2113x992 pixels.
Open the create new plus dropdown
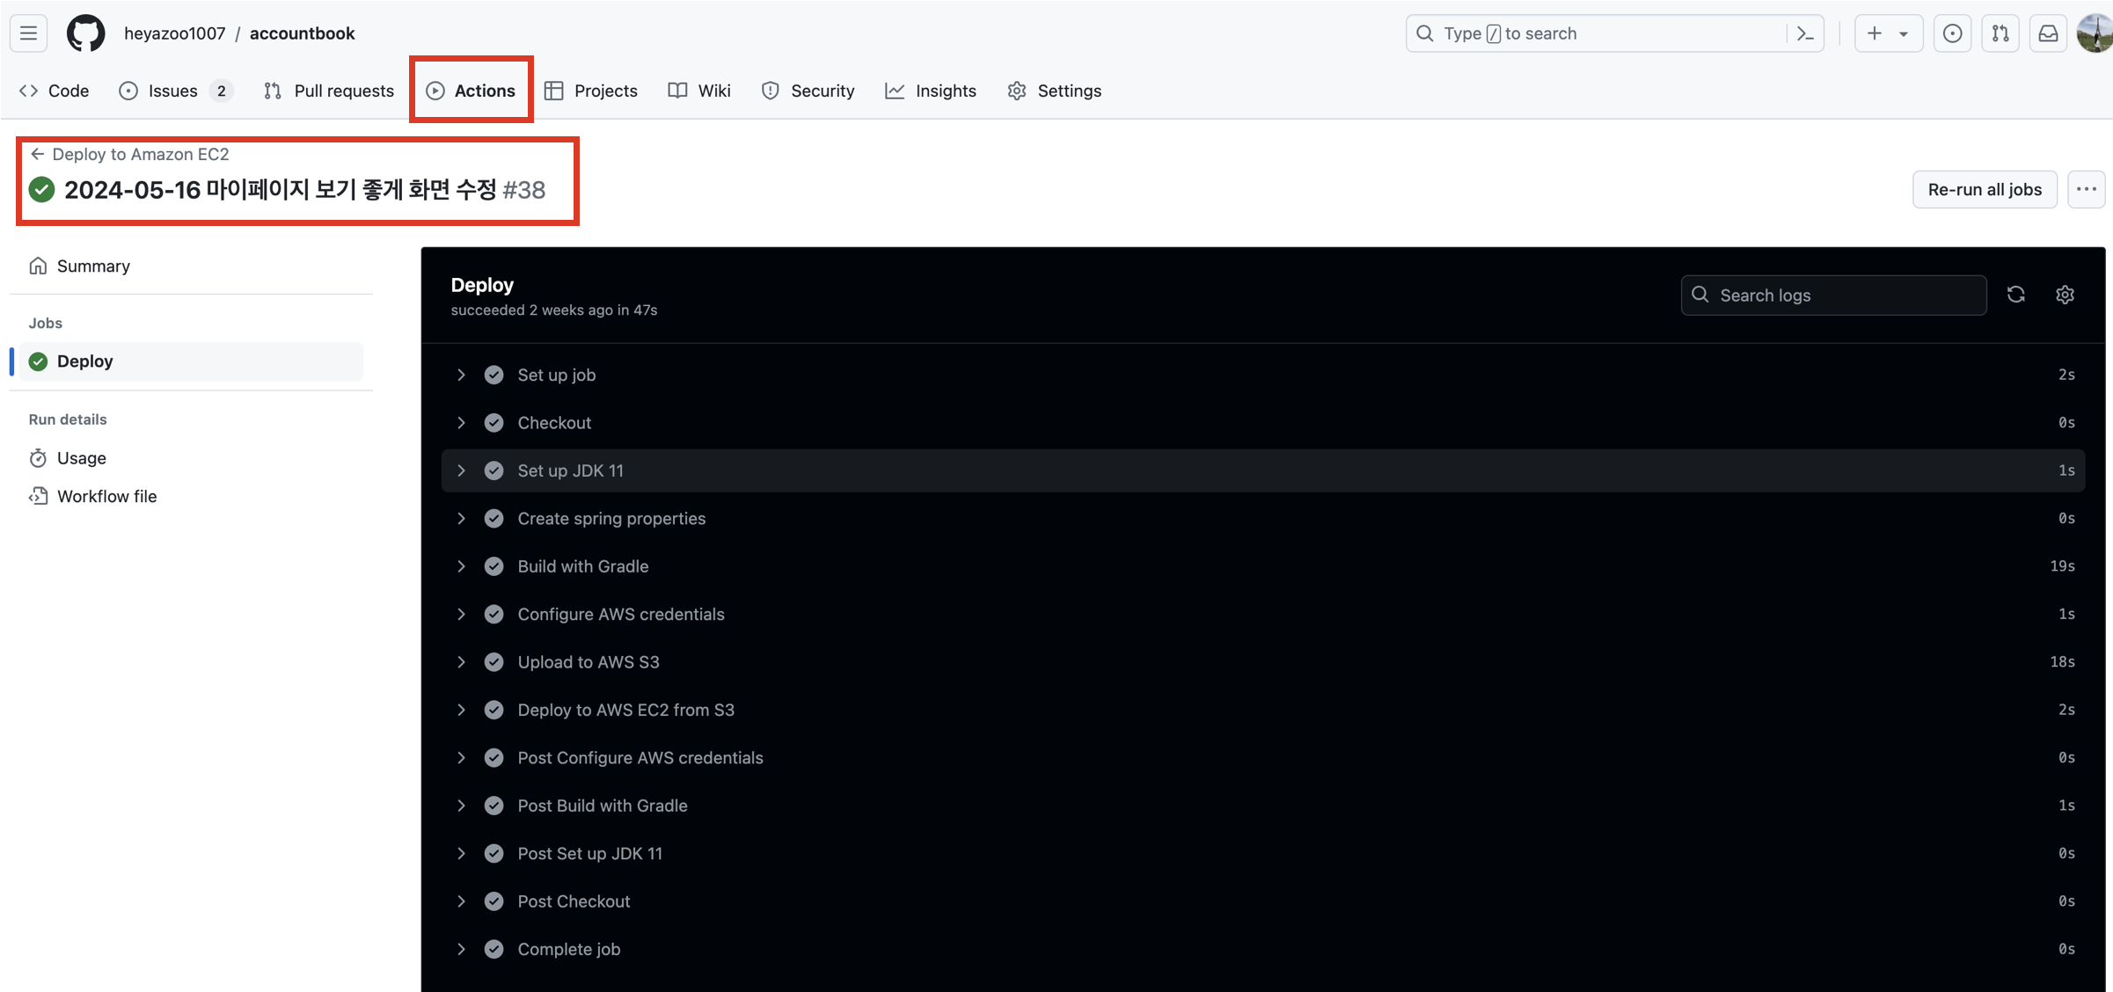point(1888,33)
